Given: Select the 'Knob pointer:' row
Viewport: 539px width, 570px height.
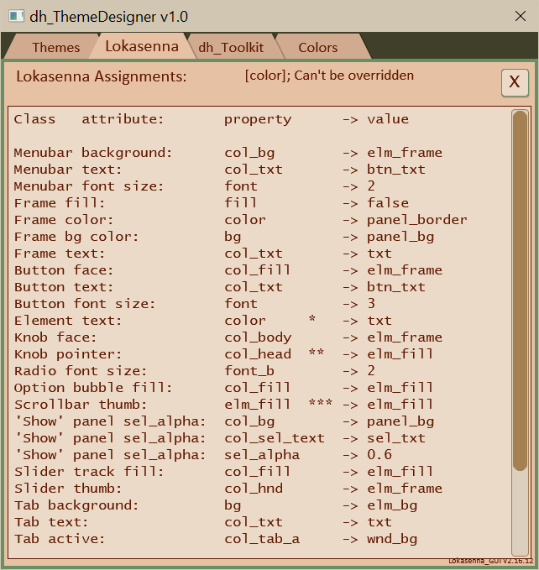Looking at the screenshot, I should (223, 354).
